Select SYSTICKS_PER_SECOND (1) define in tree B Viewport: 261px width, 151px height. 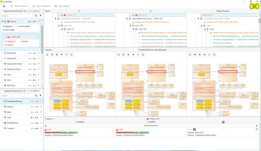[152, 22]
